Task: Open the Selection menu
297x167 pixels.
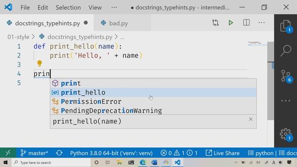Action: (68, 7)
